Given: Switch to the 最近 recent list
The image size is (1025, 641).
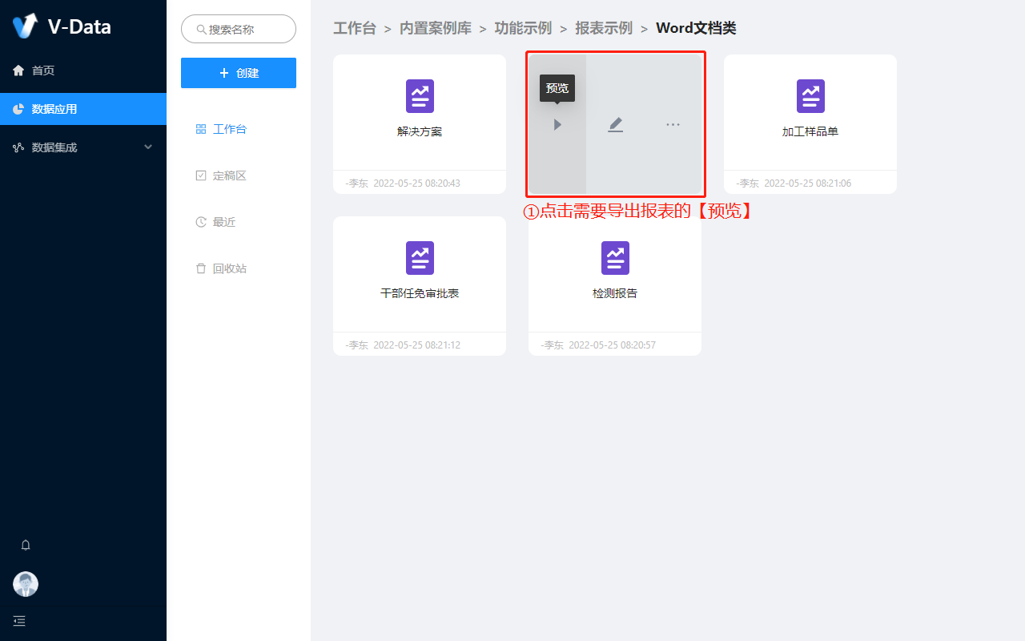Looking at the screenshot, I should coord(223,222).
